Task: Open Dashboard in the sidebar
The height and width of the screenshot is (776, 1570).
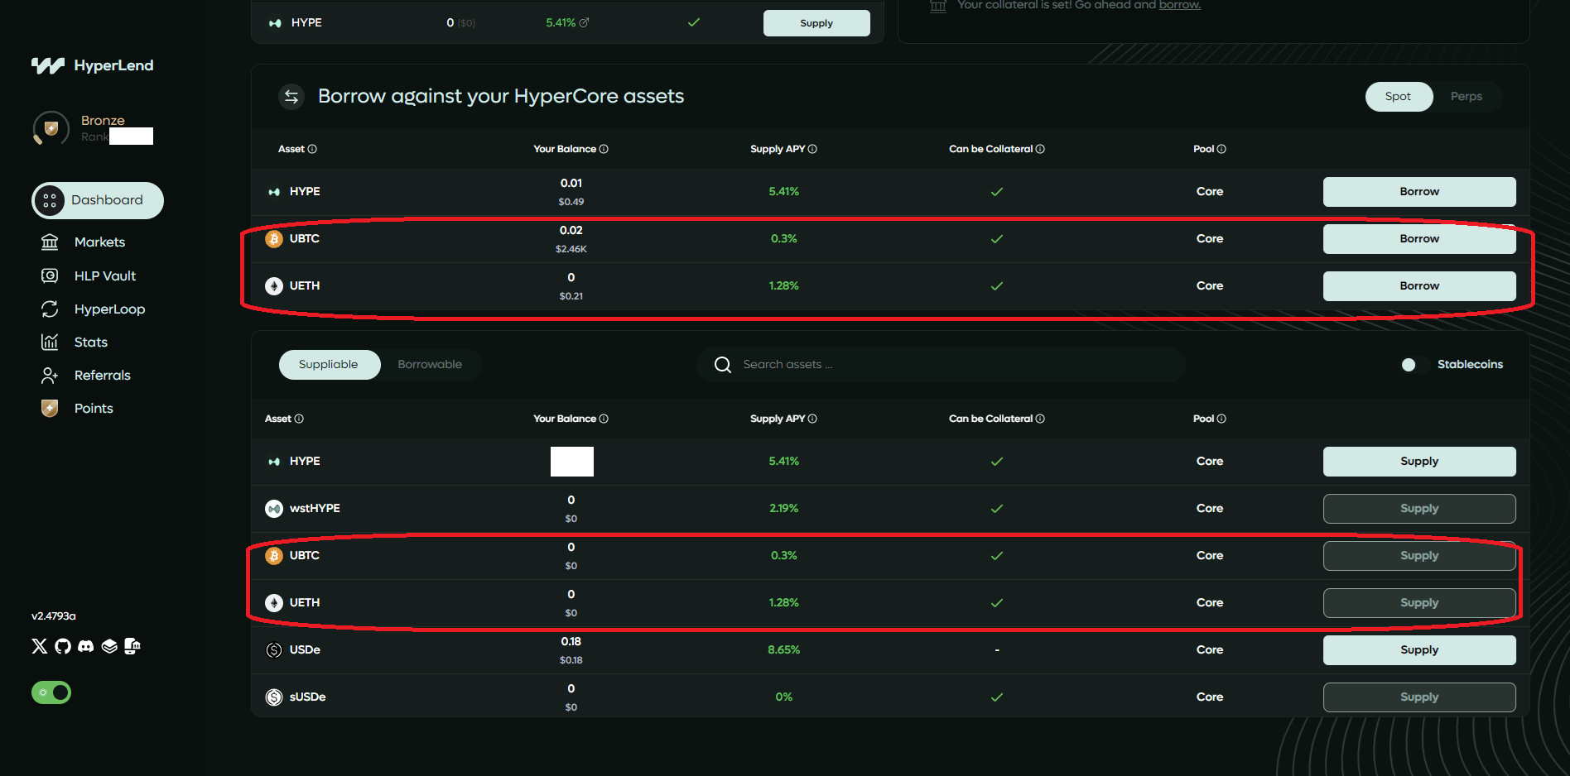Action: point(98,200)
